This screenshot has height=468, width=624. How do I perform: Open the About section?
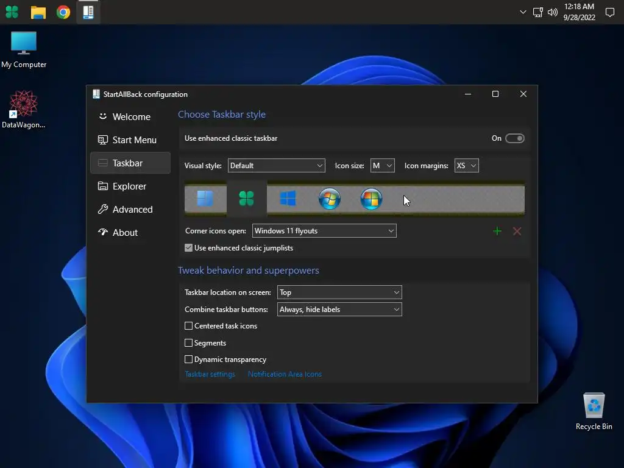click(130, 232)
